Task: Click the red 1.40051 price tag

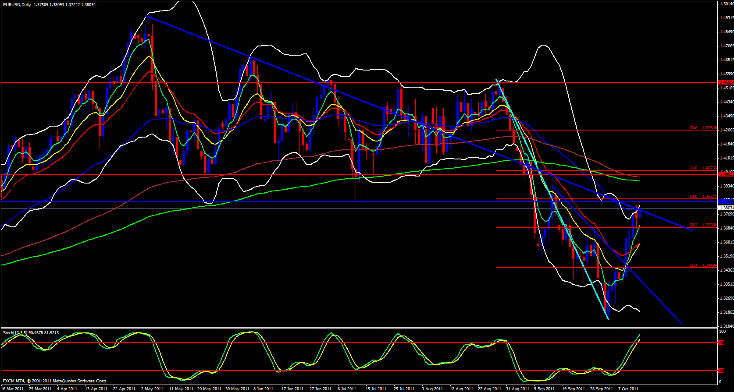Action: (726, 174)
